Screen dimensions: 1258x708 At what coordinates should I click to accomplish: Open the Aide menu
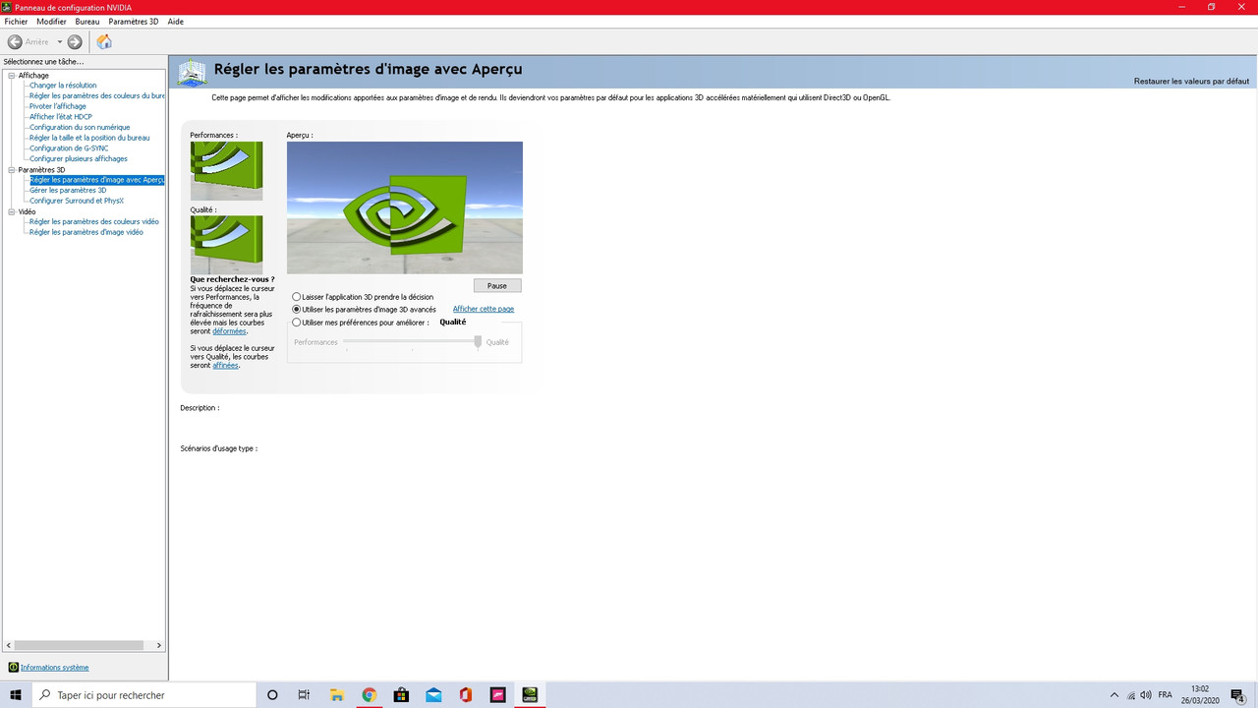pyautogui.click(x=175, y=22)
